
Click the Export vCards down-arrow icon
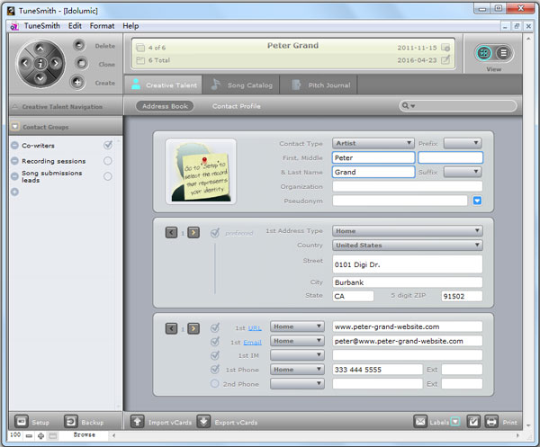coord(203,421)
